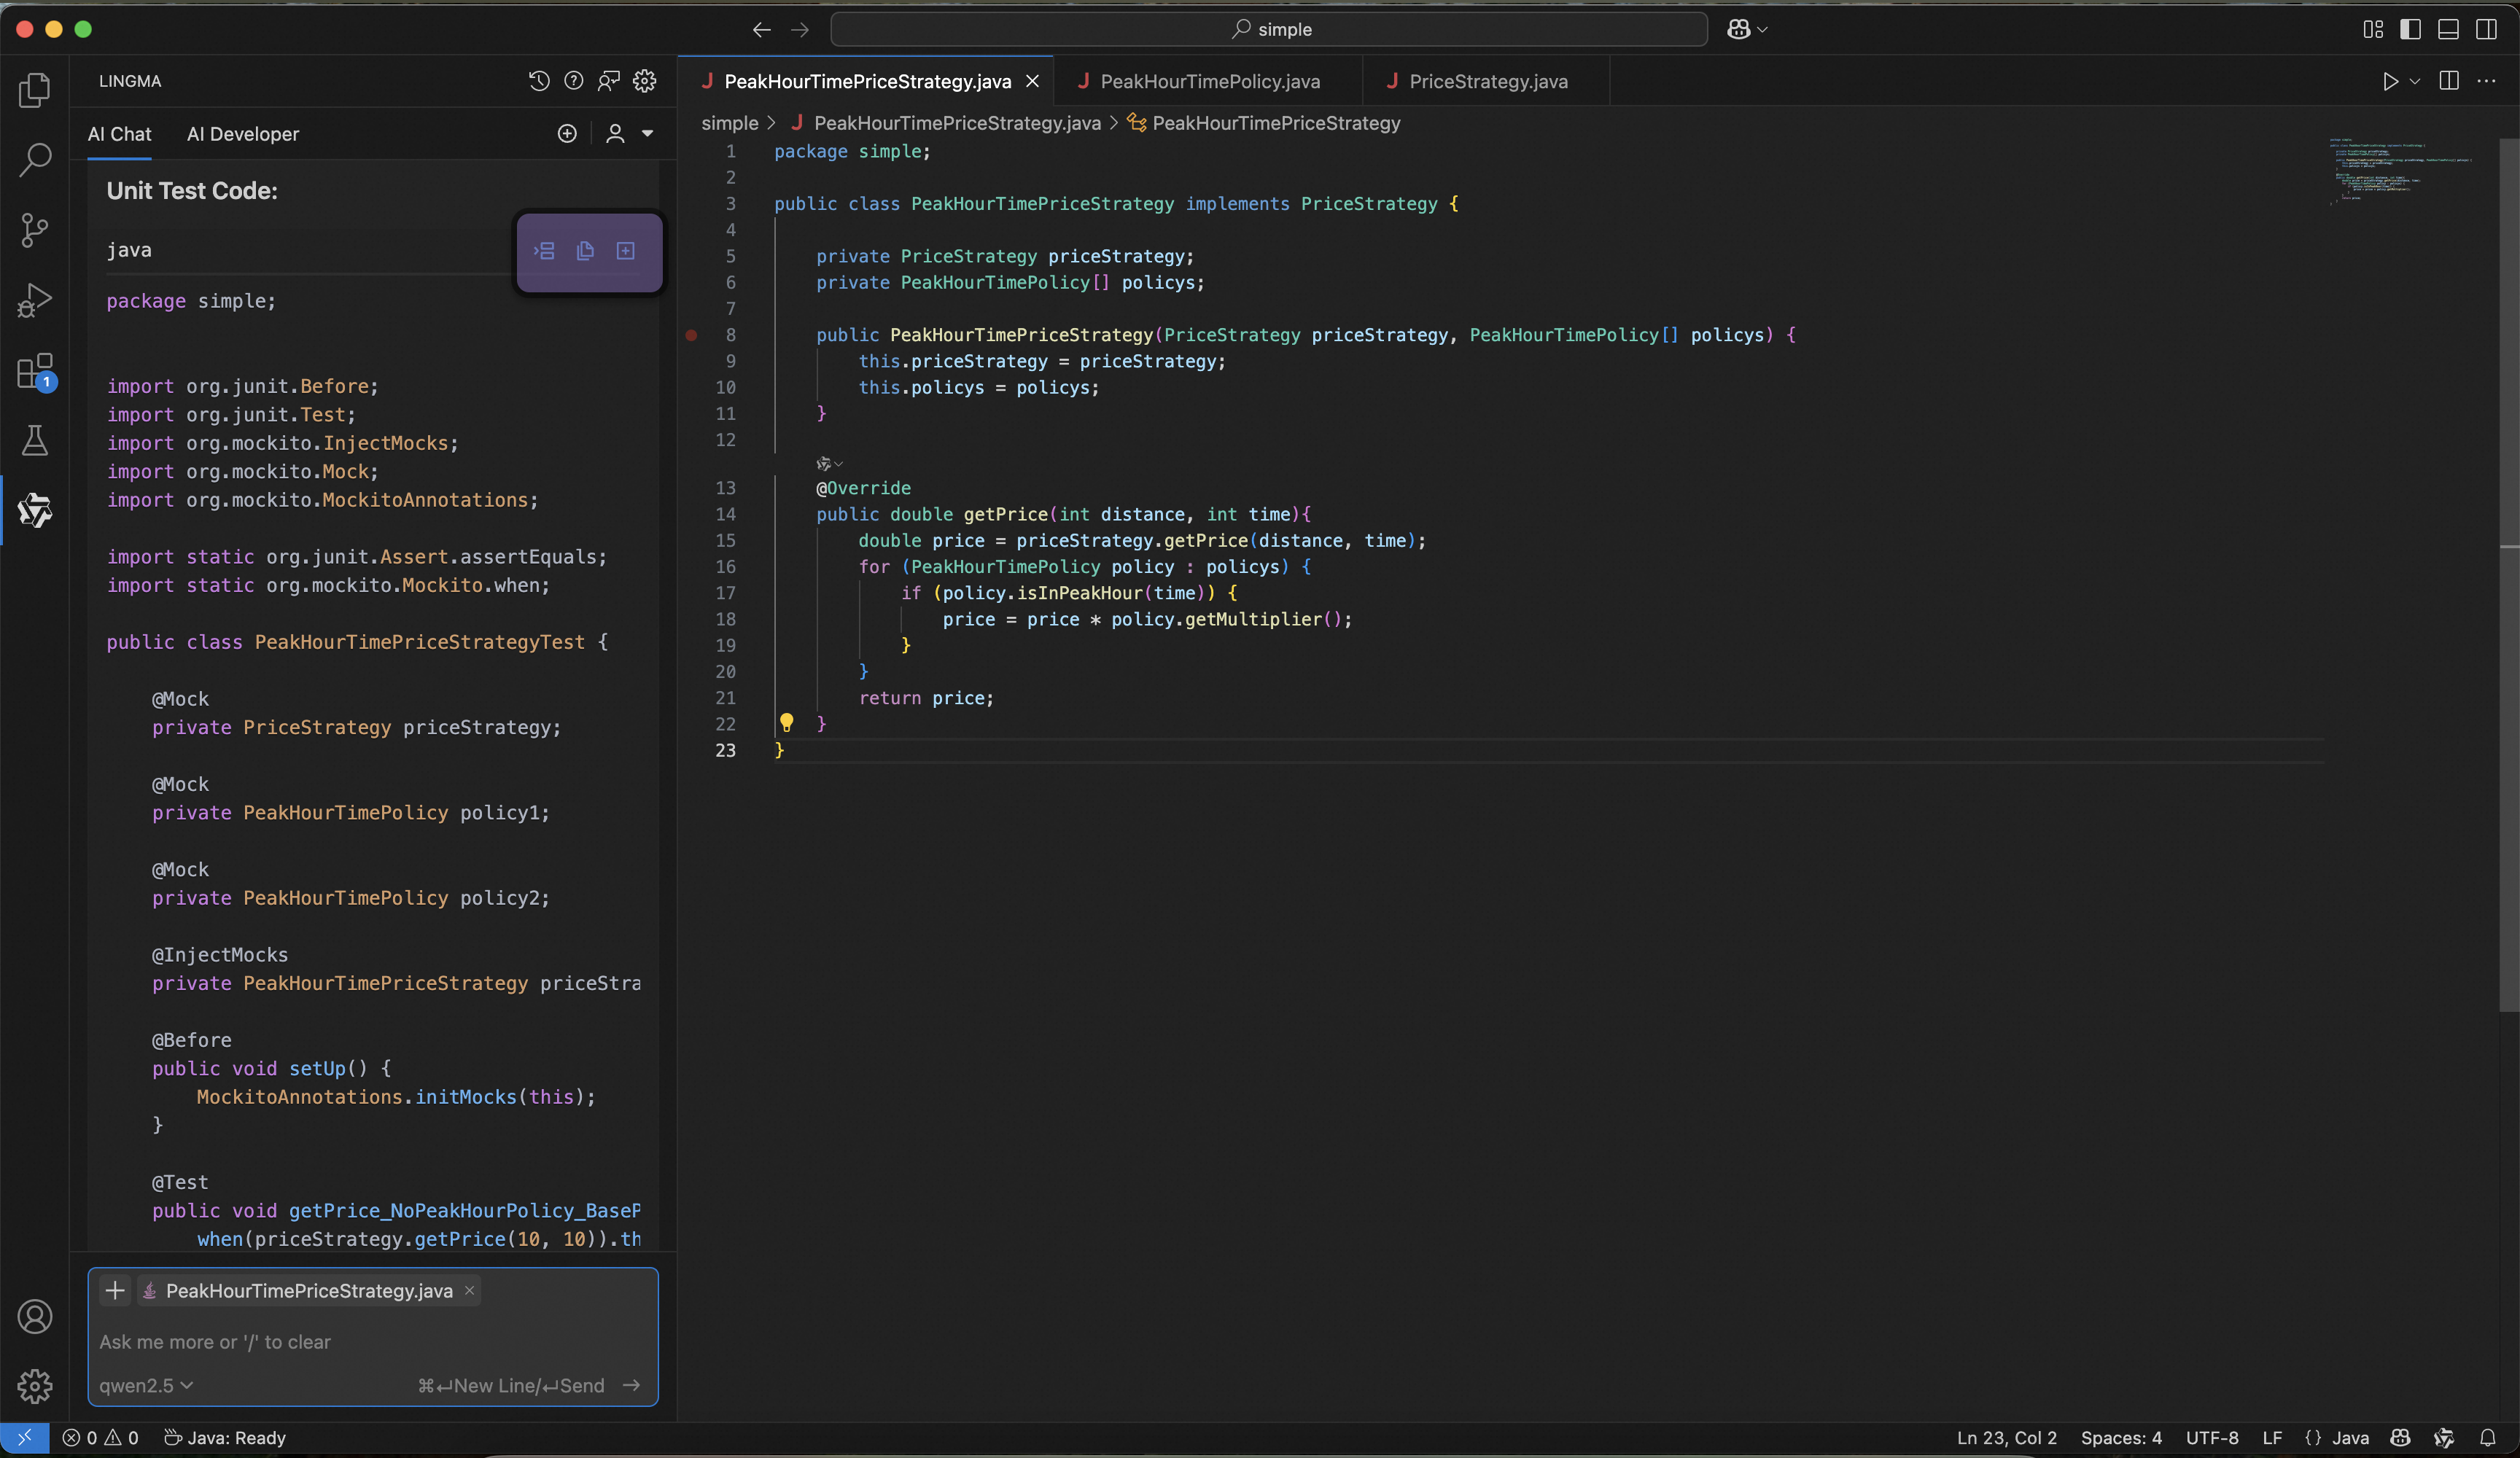Click the Lingma chat history icon

[539, 81]
